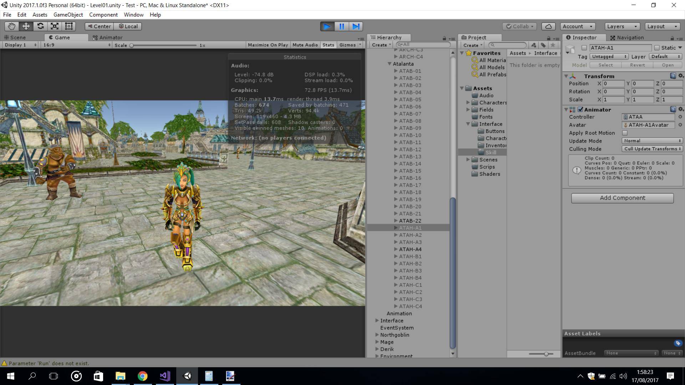Toggle Maximize On Play

268,45
